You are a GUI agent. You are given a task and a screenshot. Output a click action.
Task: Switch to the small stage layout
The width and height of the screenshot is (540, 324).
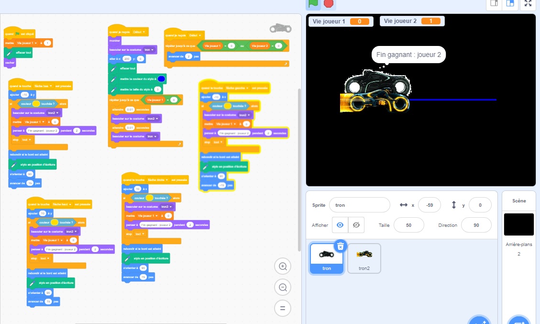coord(494,3)
